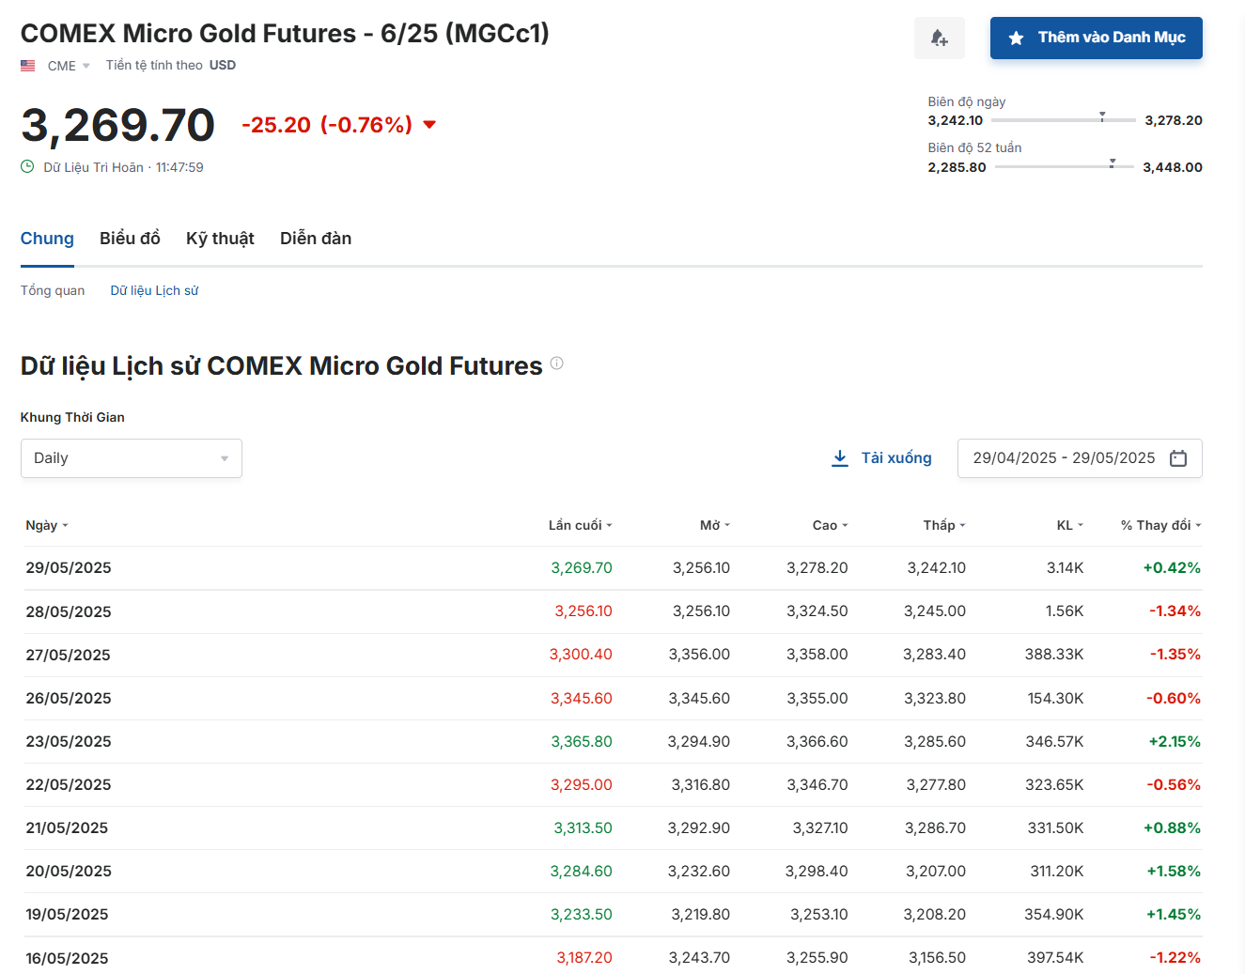Click last price 3,365.80 in table
The image size is (1245, 974).
[x=582, y=741]
